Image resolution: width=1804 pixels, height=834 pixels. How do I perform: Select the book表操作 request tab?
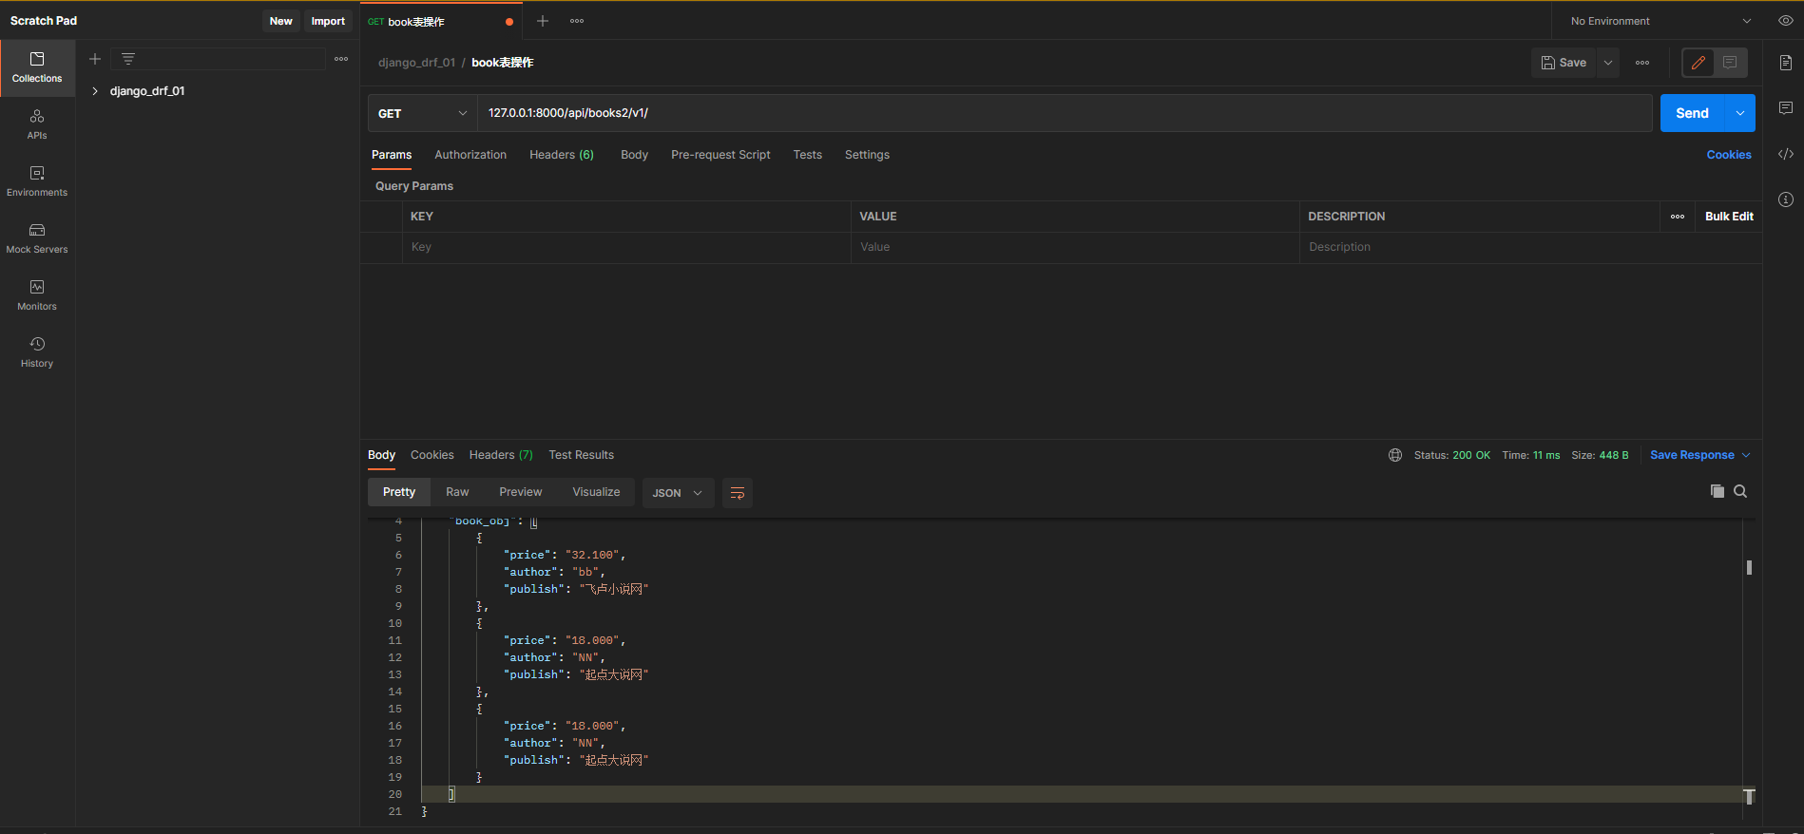(440, 21)
